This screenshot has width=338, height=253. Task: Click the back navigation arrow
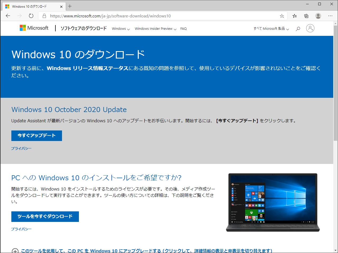[8, 16]
